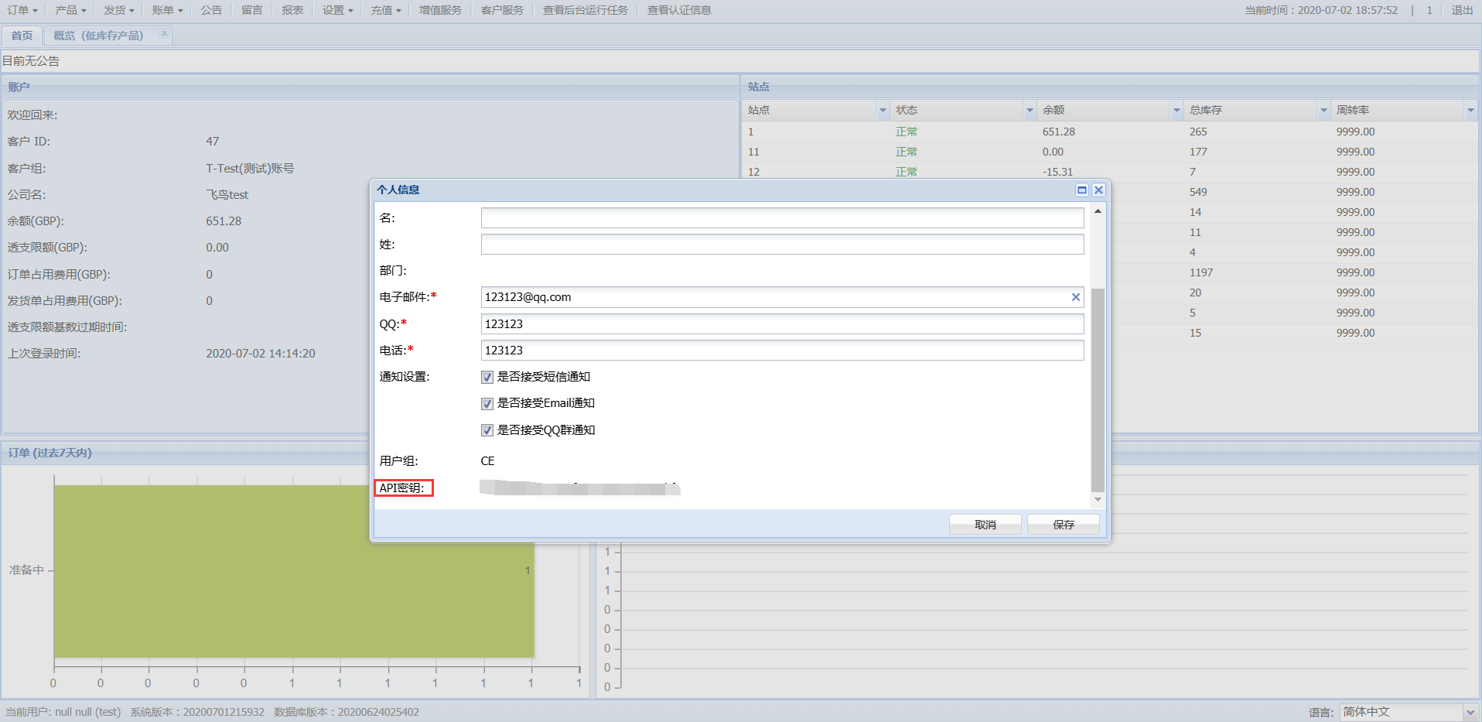Viewport: 1482px width, 722px height.
Task: Open the 充值 dropdown menu
Action: (385, 10)
